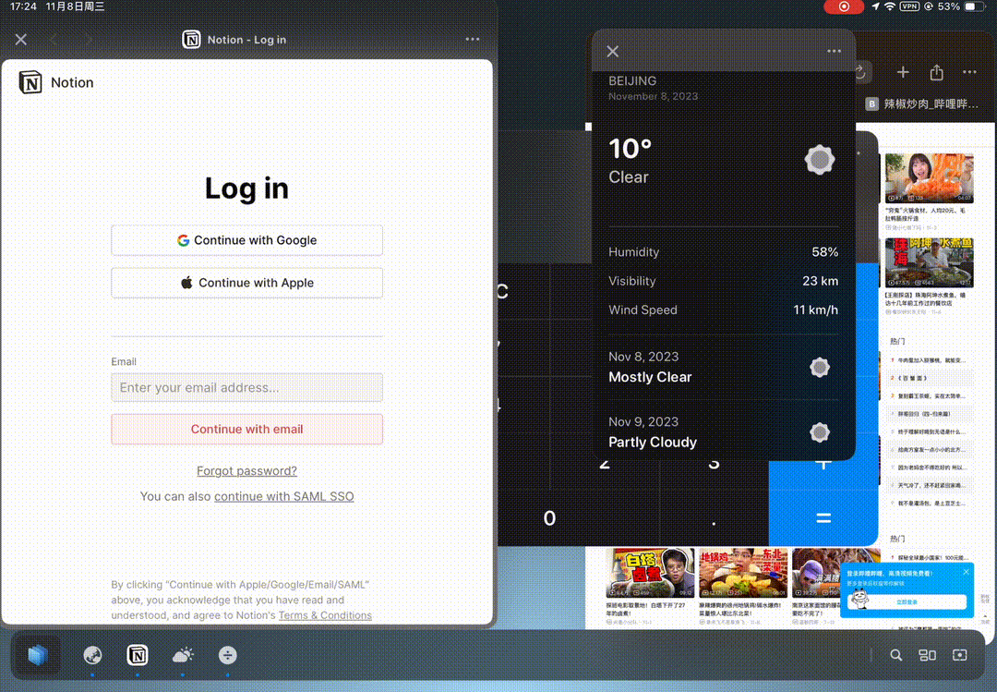Open the Nov 8 Mostly Clear forecast
The height and width of the screenshot is (692, 997).
(723, 368)
